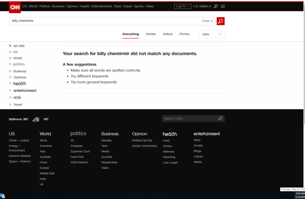Screen dimensions: 305x199
Task: Click the CNN logo
Action: tap(15, 7)
